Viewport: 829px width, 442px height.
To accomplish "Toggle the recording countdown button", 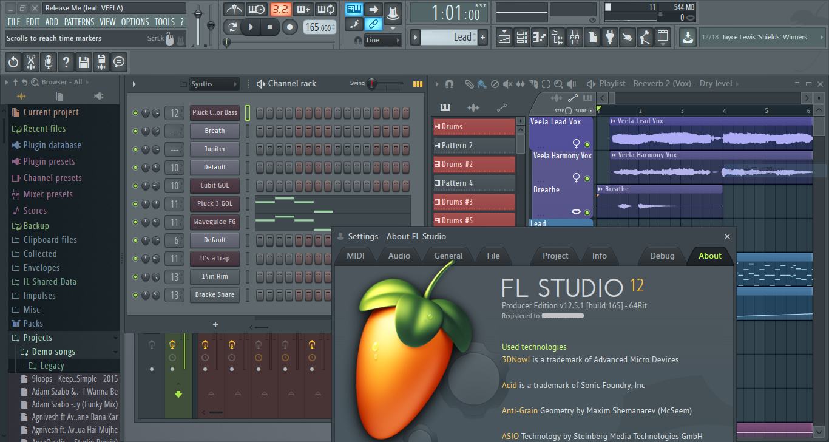I will click(280, 9).
